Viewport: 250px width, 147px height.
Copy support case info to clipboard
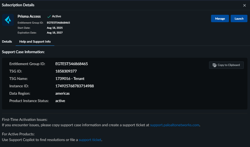tap(226, 65)
